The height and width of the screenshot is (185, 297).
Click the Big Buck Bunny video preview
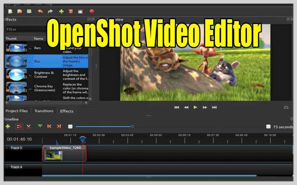pyautogui.click(x=195, y=62)
